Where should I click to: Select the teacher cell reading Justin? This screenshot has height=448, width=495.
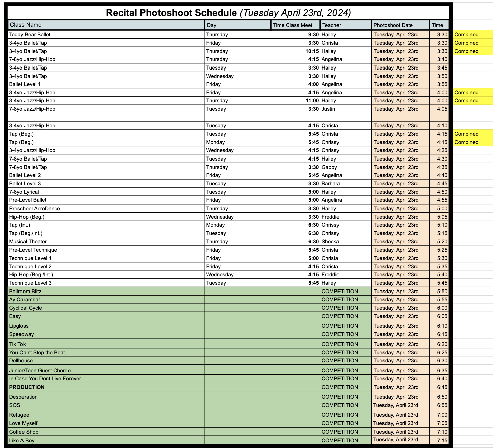click(x=346, y=109)
